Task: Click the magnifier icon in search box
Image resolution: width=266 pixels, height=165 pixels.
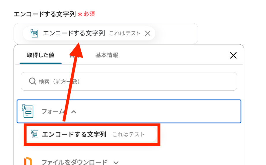Action: (33, 81)
